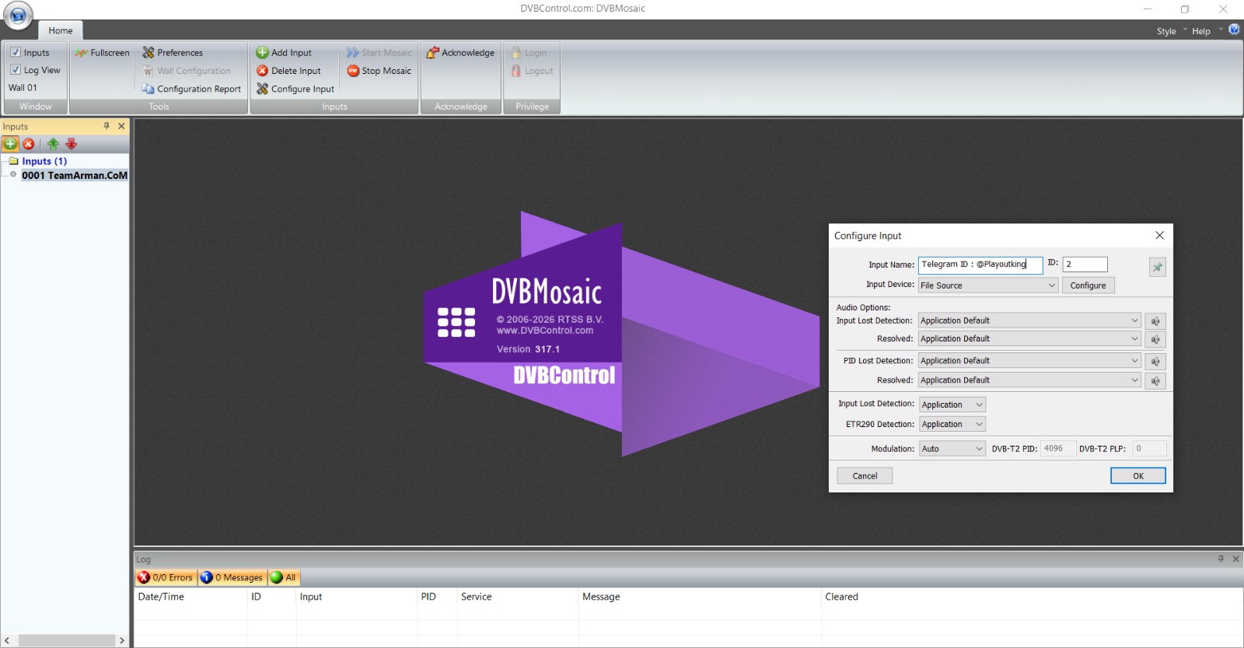Click Cancel in Configure Input dialog
This screenshot has height=648, width=1244.
(865, 475)
